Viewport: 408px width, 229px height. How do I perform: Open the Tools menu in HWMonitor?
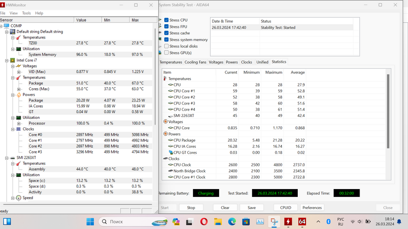pos(27,13)
